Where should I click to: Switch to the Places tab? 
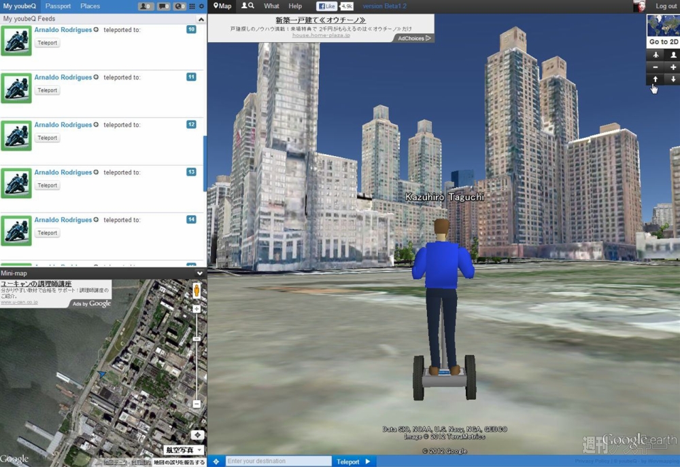pyautogui.click(x=90, y=6)
